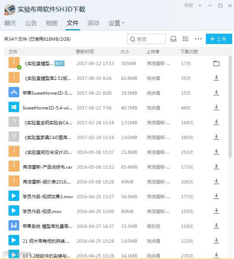Download the 62.8MB 实验室模型库2.52版 file

click(x=216, y=78)
